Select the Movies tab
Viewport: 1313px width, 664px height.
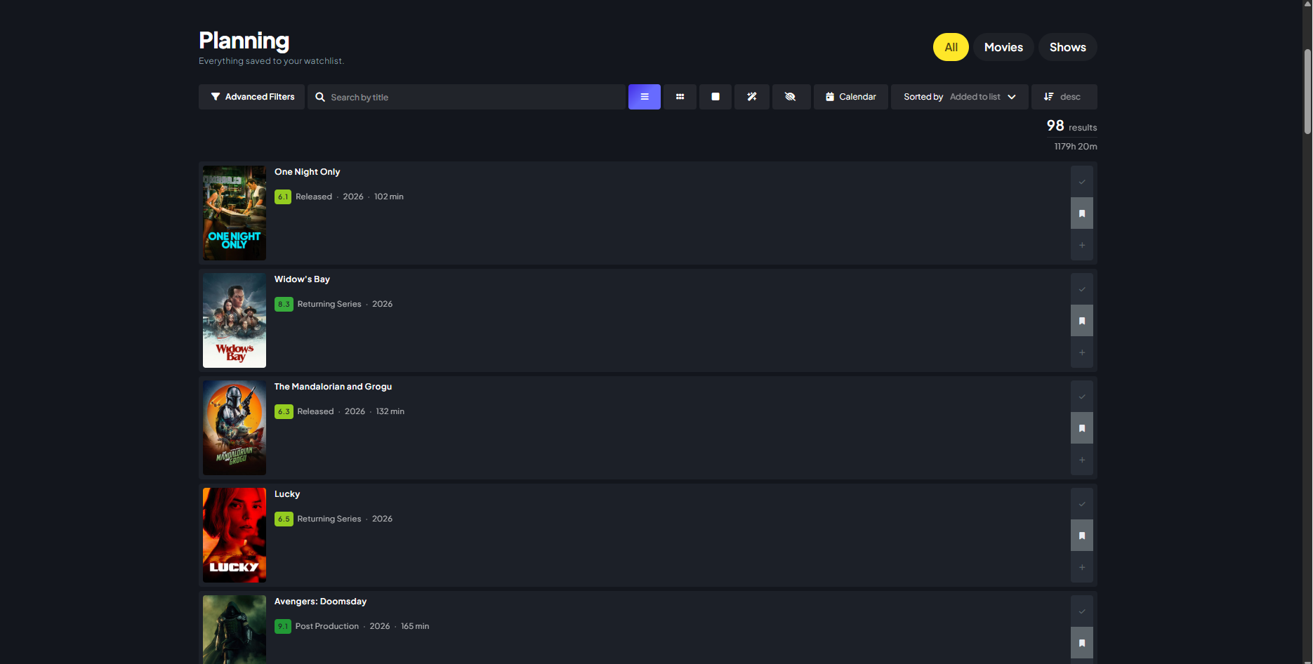(1003, 47)
